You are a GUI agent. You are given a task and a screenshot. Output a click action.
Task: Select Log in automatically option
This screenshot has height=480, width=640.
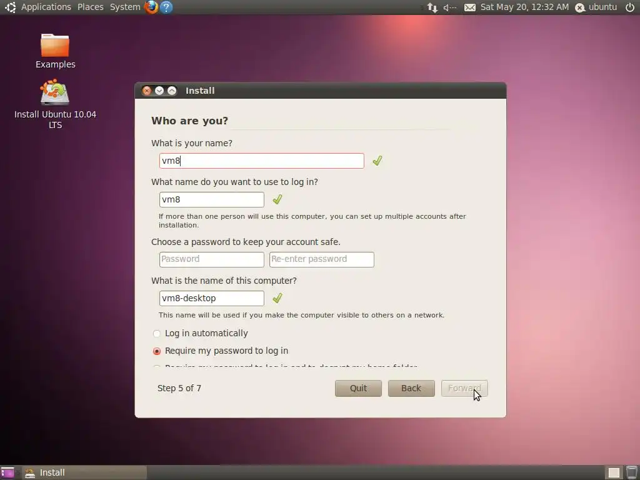[x=200, y=334]
